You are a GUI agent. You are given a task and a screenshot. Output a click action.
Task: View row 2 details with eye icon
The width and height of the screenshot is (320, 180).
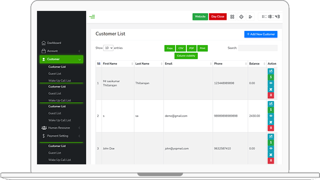point(271,116)
